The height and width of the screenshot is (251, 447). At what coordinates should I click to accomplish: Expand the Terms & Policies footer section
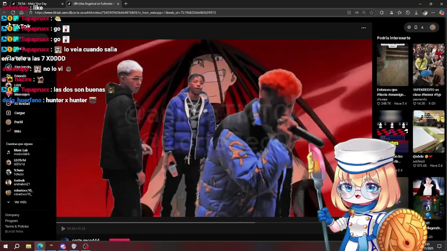coord(17,226)
